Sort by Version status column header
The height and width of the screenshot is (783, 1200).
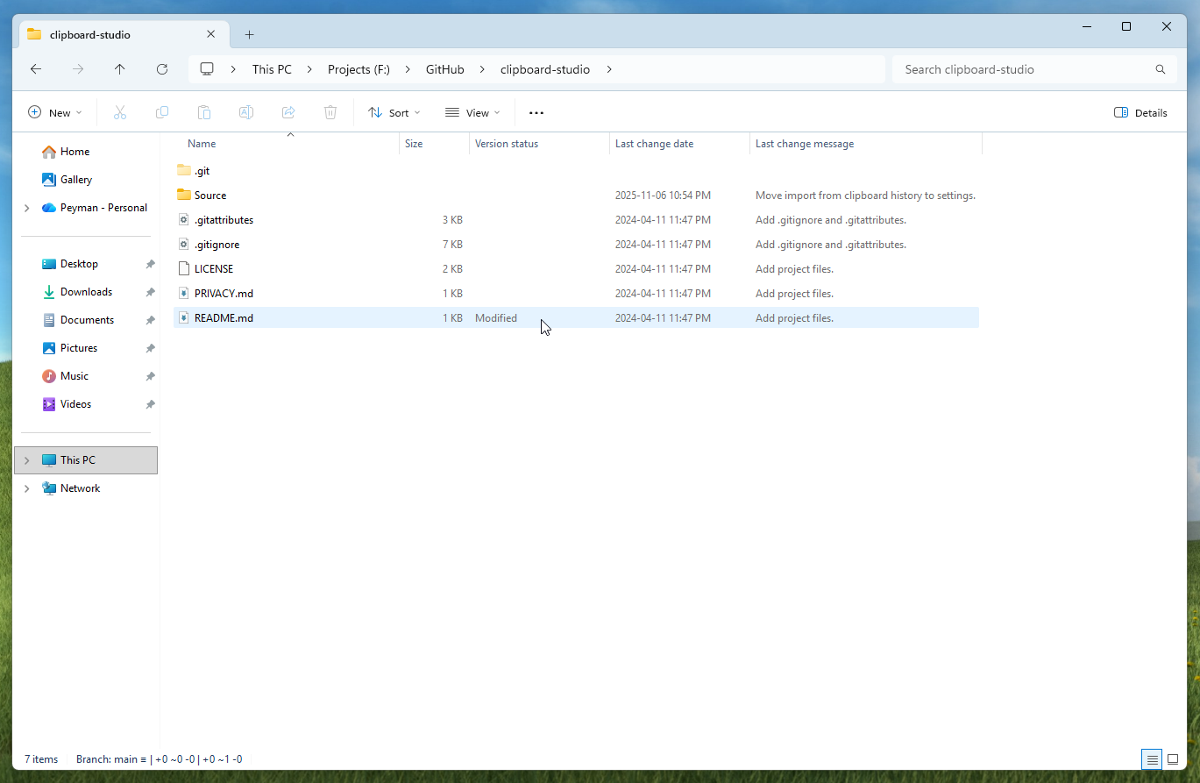pos(539,144)
